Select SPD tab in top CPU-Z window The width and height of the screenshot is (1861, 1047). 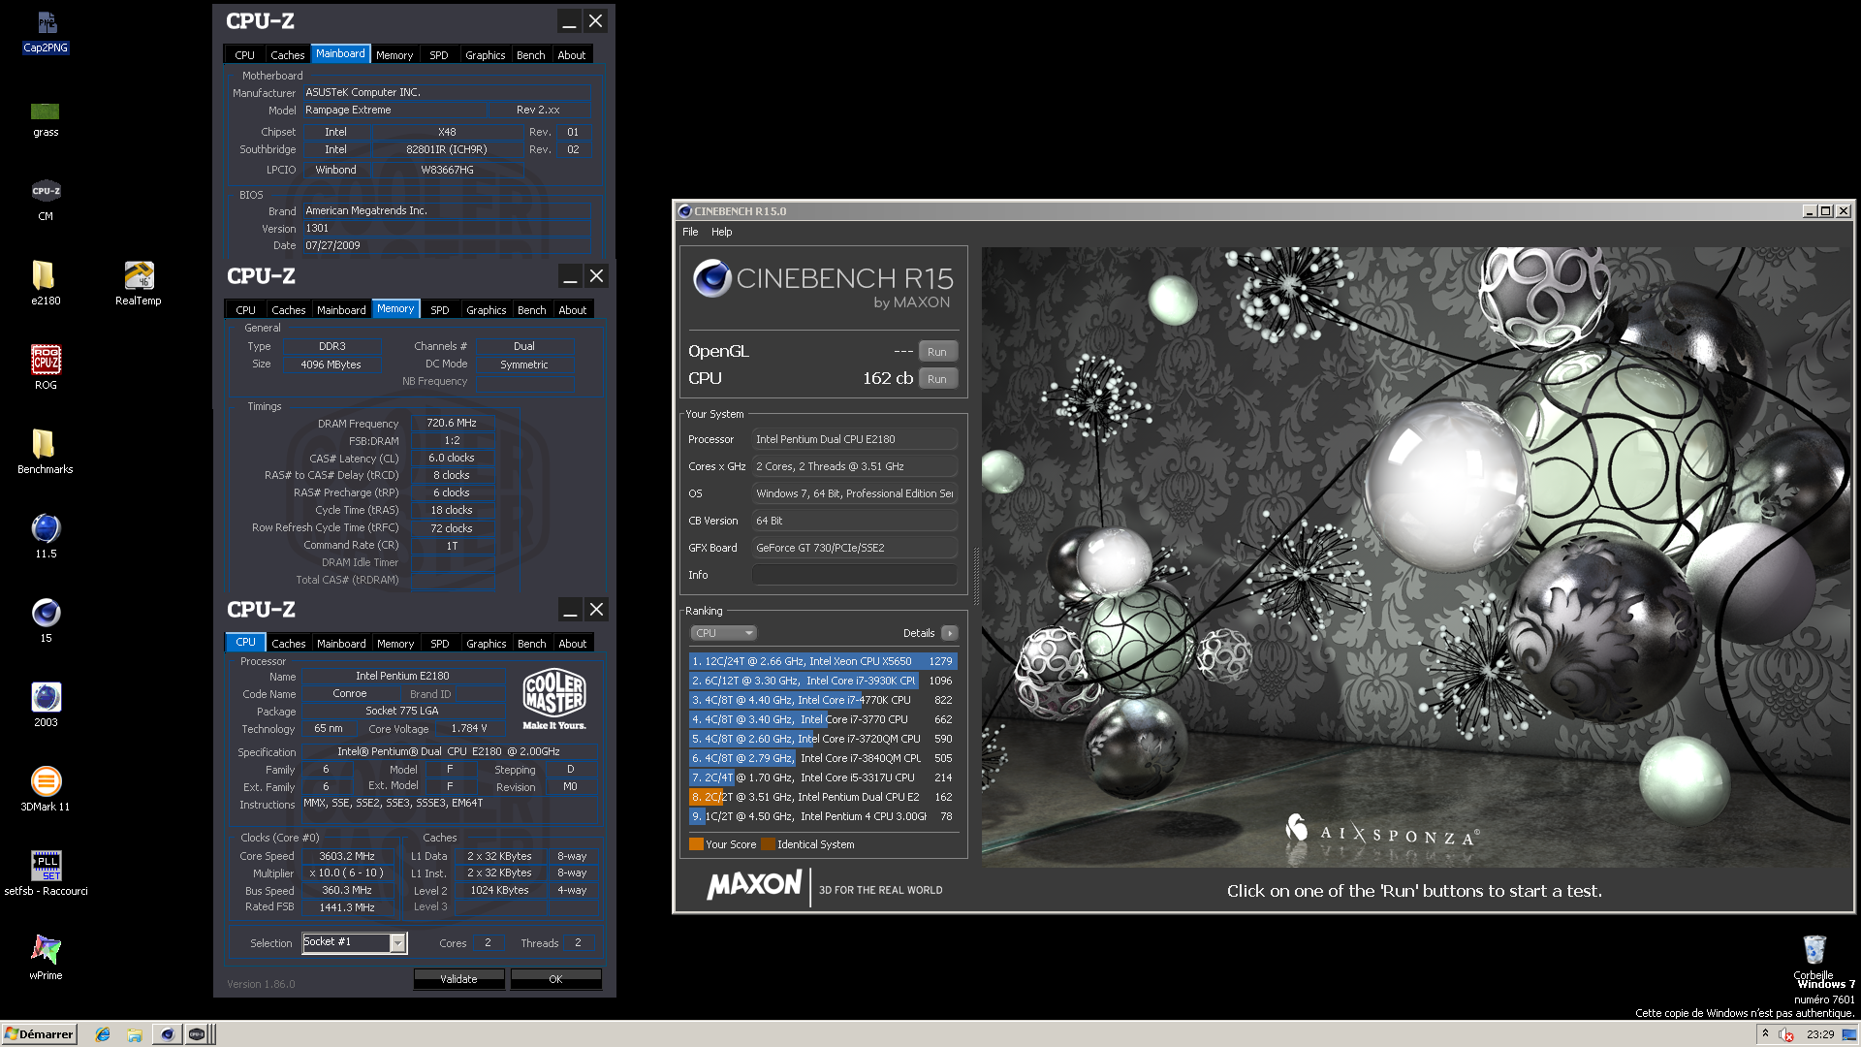(x=439, y=55)
